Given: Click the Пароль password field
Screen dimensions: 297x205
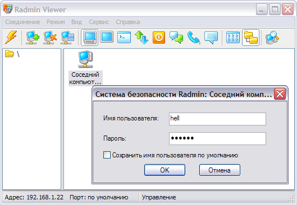Looking at the screenshot, I should [217, 138].
